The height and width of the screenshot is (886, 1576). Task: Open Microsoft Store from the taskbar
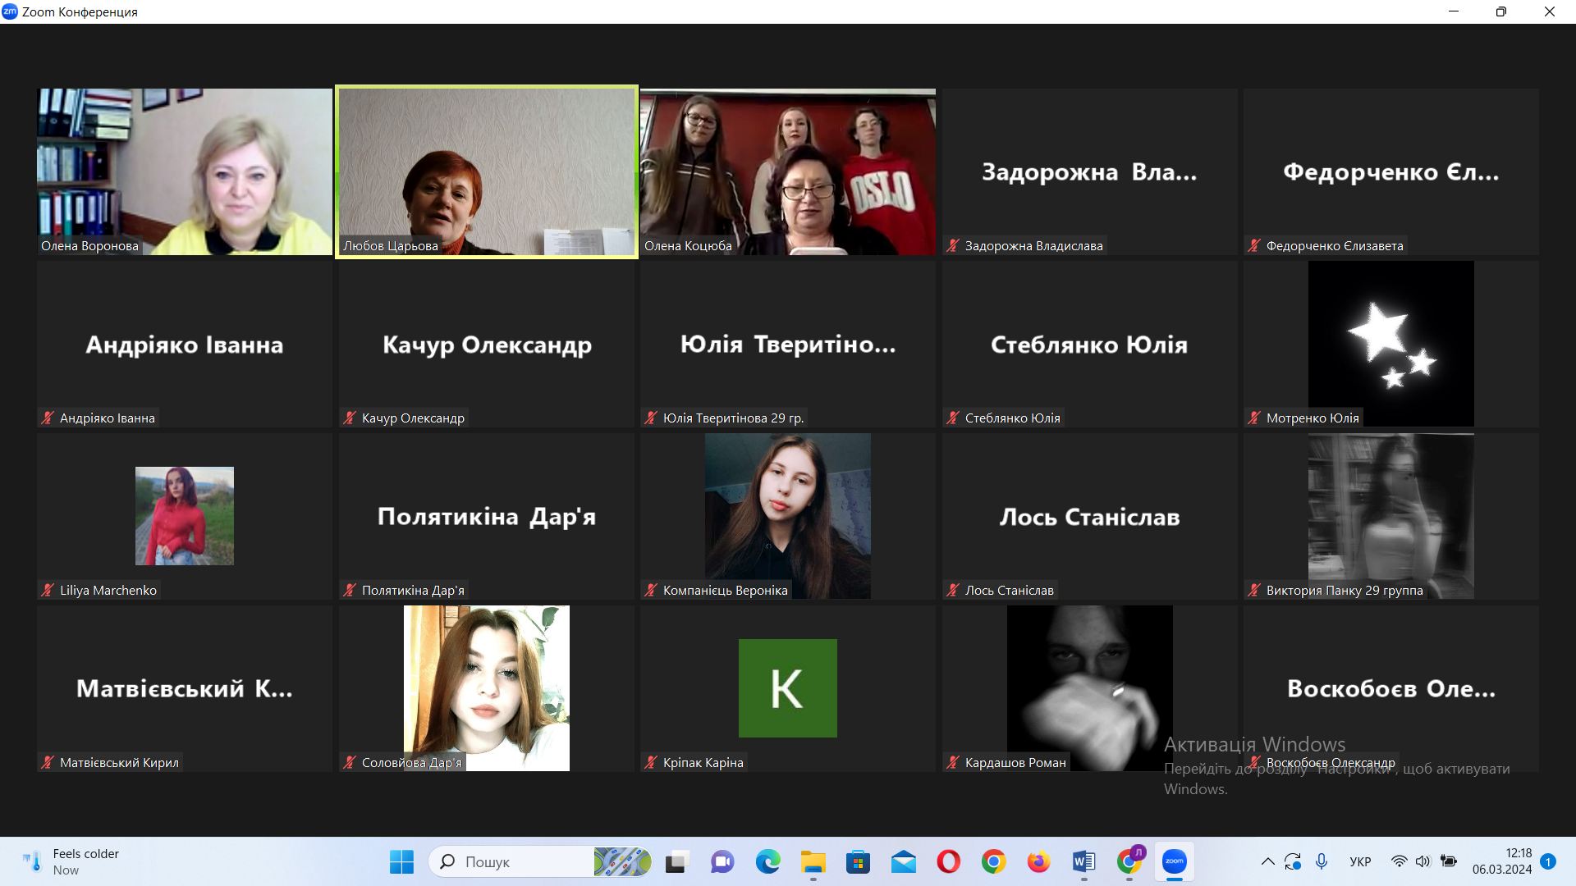tap(858, 861)
